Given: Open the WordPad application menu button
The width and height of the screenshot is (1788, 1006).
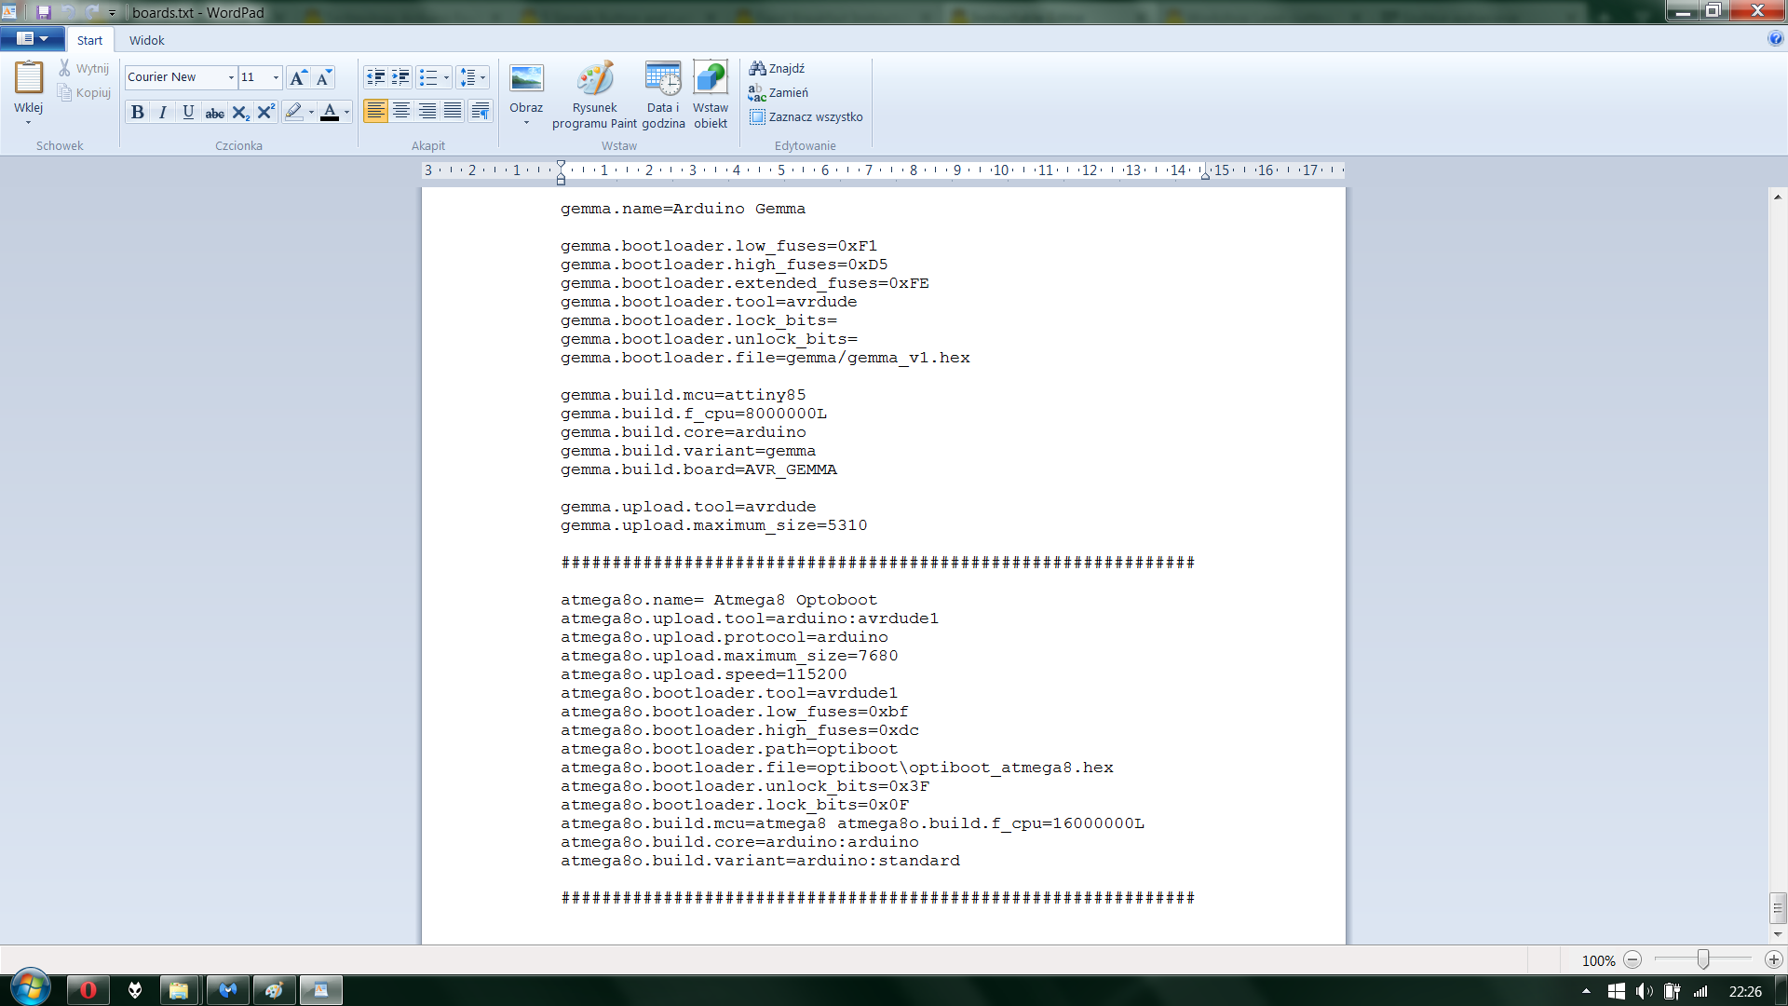Looking at the screenshot, I should coord(32,39).
